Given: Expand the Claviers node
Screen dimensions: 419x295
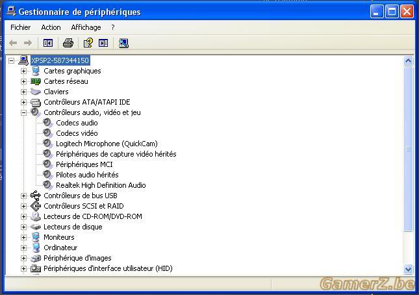Looking at the screenshot, I should pyautogui.click(x=23, y=92).
